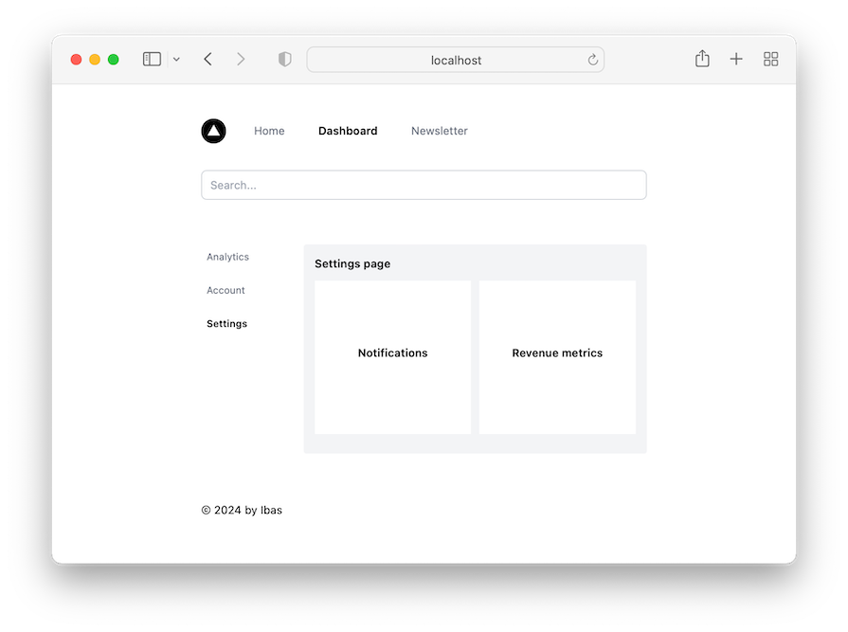Viewport: 848px width, 632px height.
Task: Show tab overview using the grid icon
Action: (x=770, y=59)
